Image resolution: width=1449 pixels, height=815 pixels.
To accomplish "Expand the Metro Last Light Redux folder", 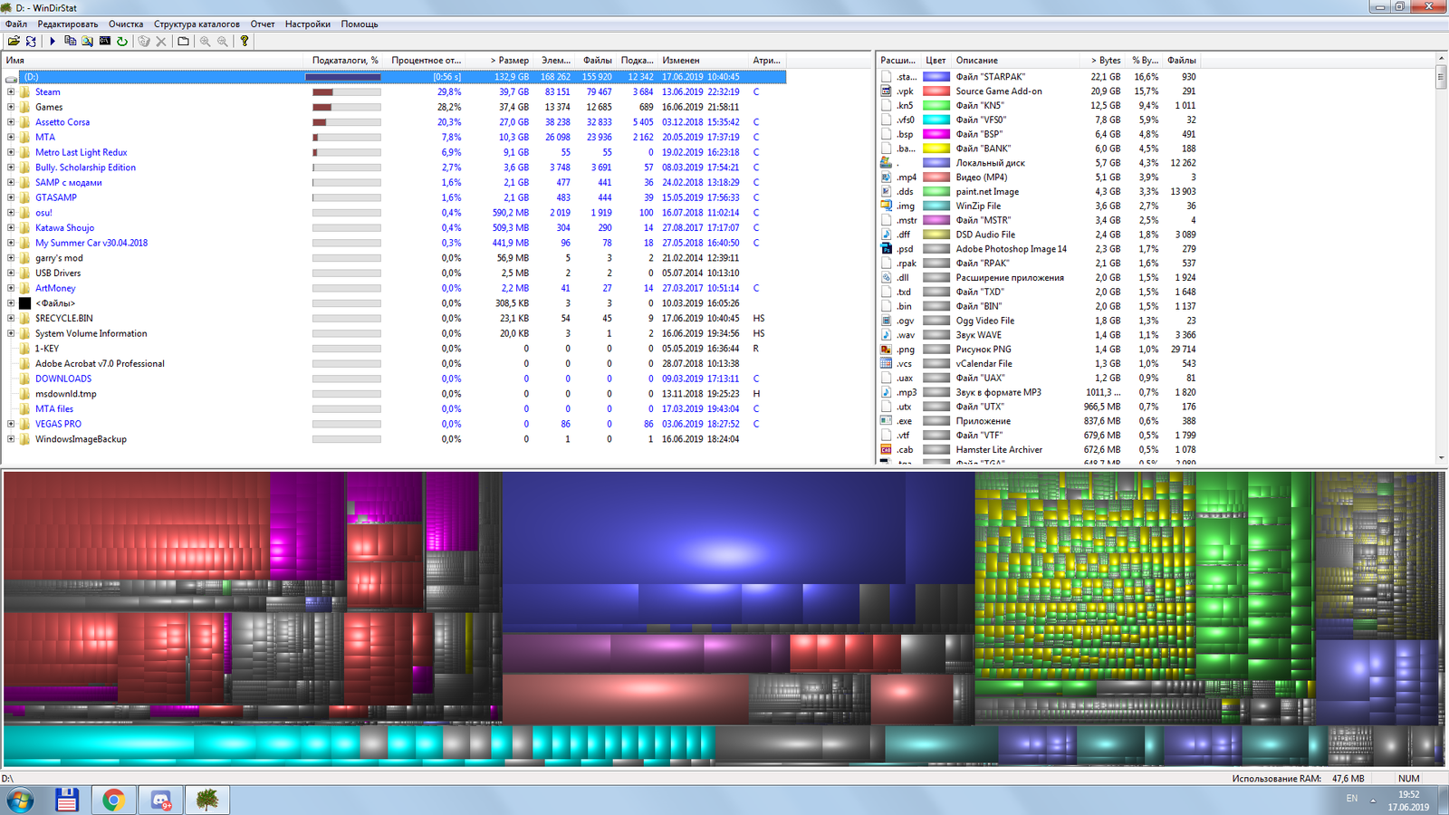I will click(11, 152).
